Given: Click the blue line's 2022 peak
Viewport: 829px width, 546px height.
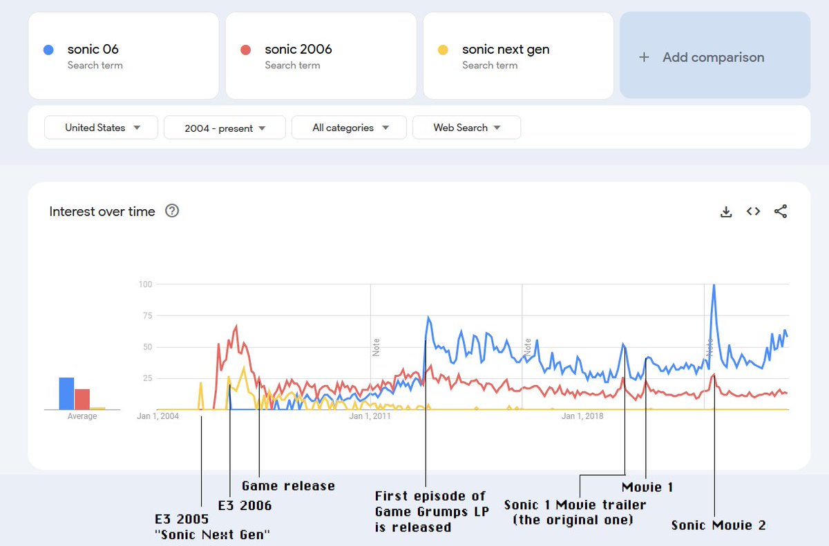Looking at the screenshot, I should coord(714,286).
